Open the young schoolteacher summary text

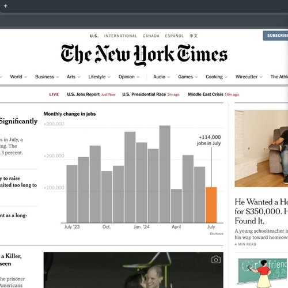click(262, 234)
